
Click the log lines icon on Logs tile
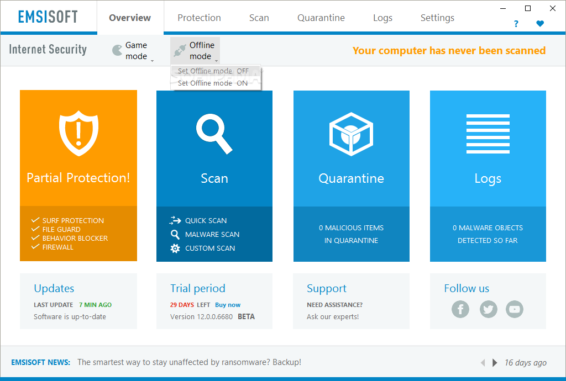click(488, 134)
